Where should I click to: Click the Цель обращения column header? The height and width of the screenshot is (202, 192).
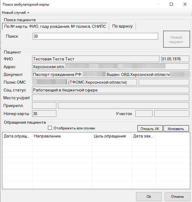[x=112, y=136]
